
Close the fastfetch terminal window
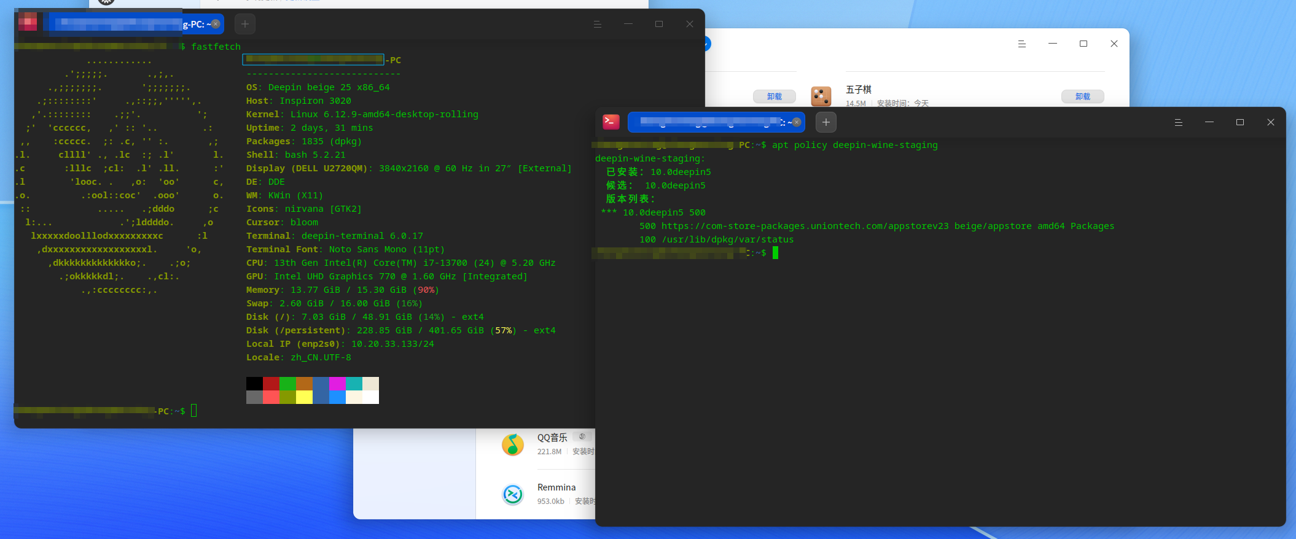coord(690,24)
